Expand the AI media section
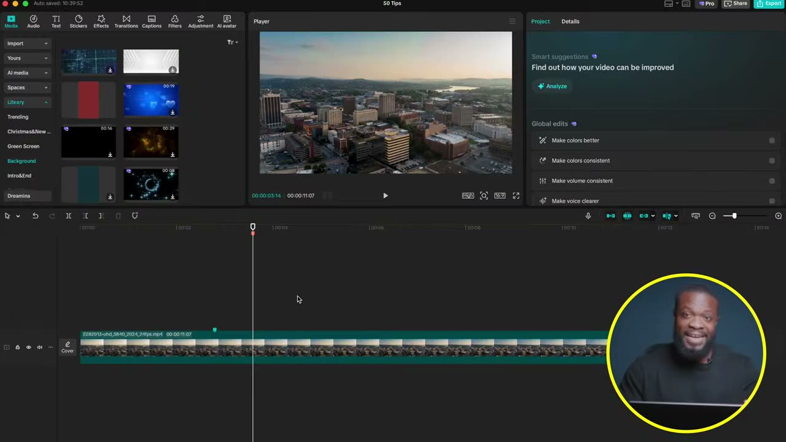Viewport: 786px width, 442px height. pyautogui.click(x=28, y=73)
